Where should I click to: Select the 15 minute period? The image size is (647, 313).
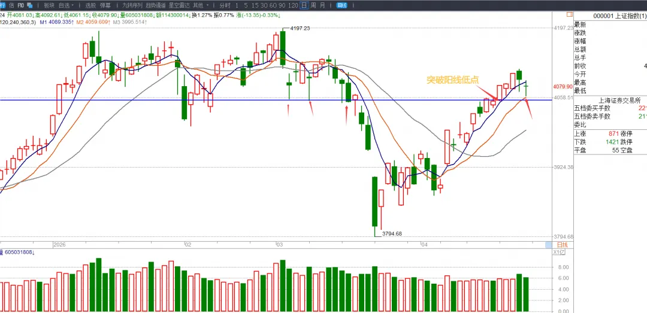point(255,5)
